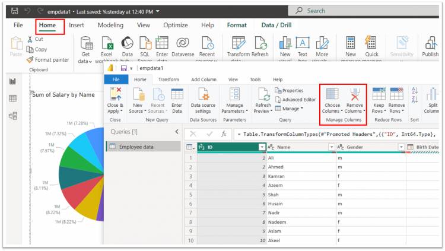Expand the Remove Columns dropdown
Image resolution: width=445 pixels, height=251 pixels.
point(364,111)
